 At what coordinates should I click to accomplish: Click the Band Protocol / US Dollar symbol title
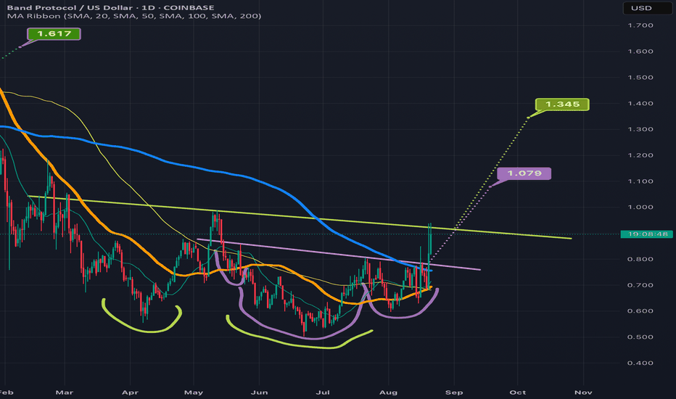(110, 7)
